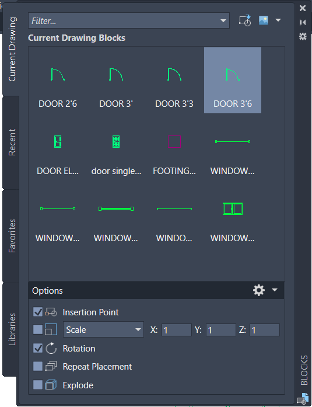Open the Options gear settings icon

(x=258, y=290)
